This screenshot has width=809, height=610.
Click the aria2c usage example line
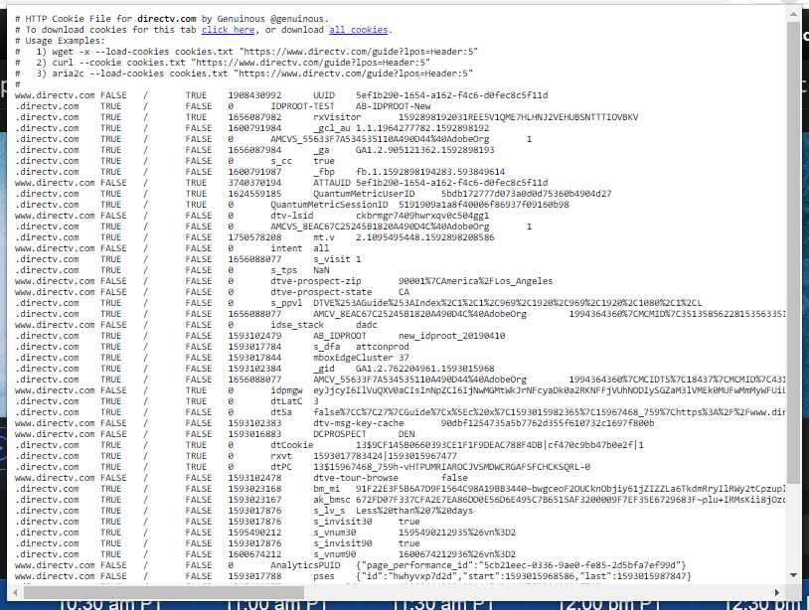point(244,74)
